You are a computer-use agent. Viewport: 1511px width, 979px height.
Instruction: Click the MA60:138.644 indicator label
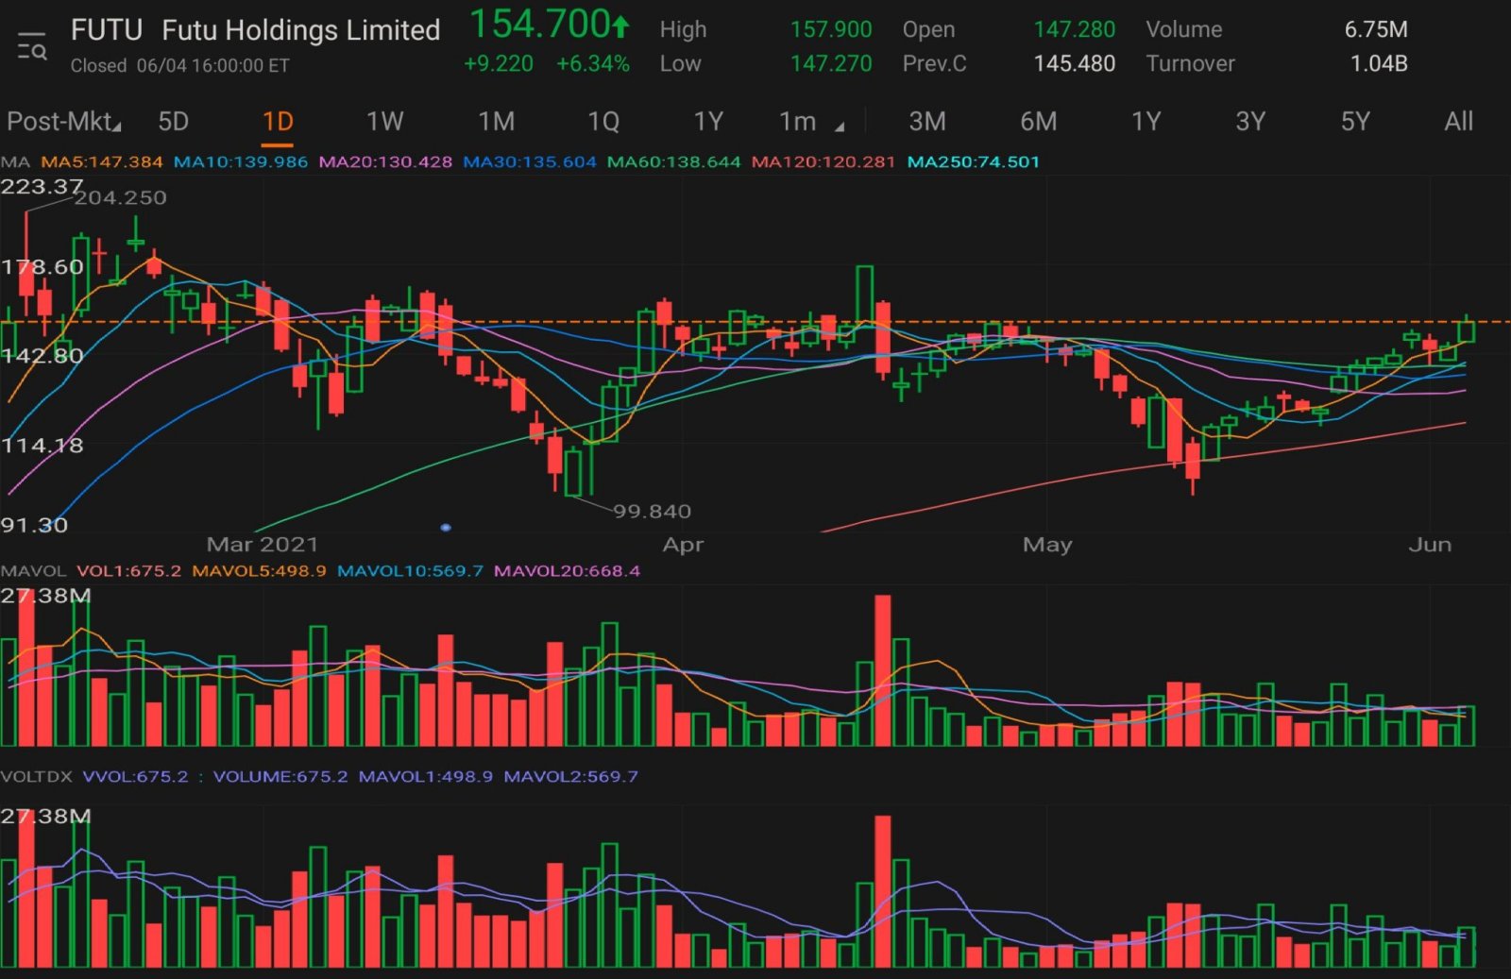pyautogui.click(x=674, y=161)
